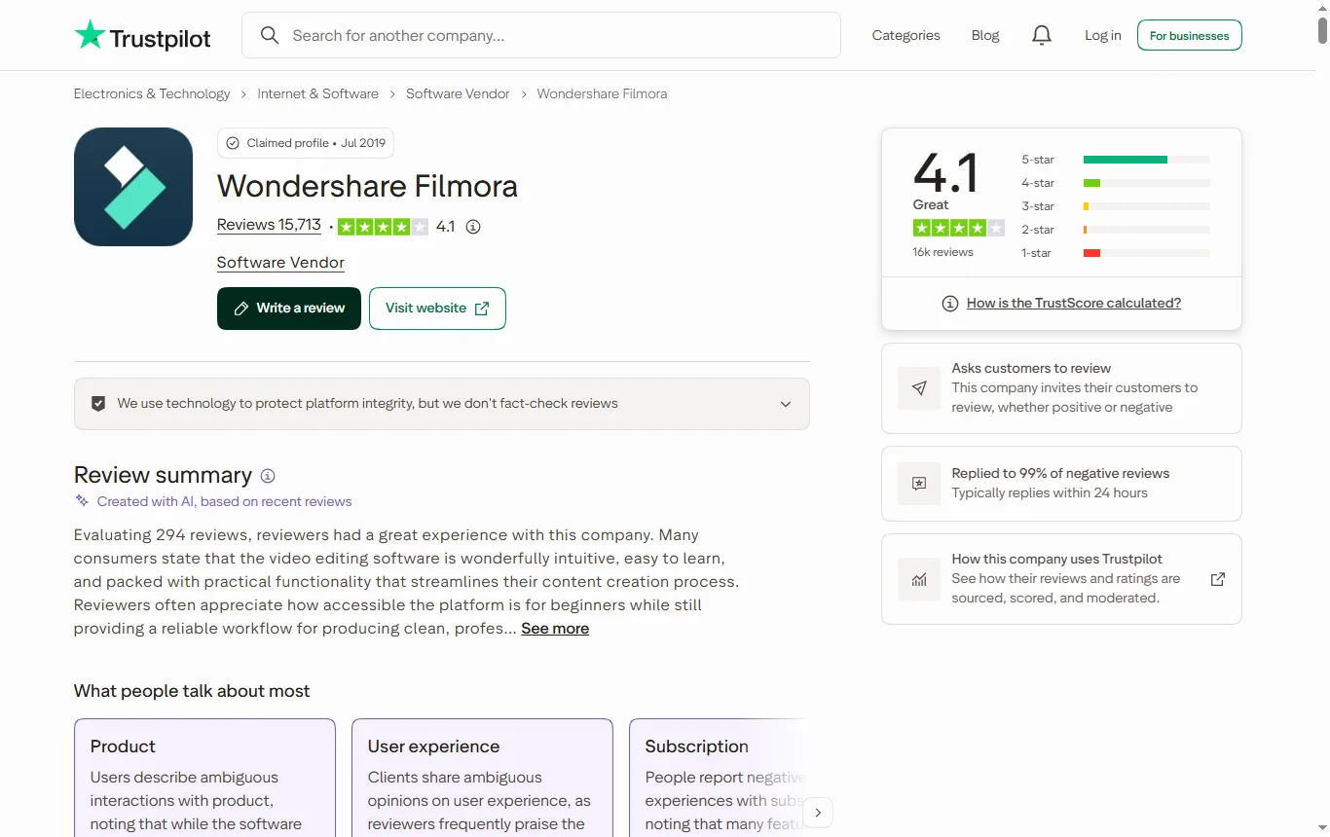Open the Reviews 15,713 link
1330x837 pixels.
click(x=269, y=225)
